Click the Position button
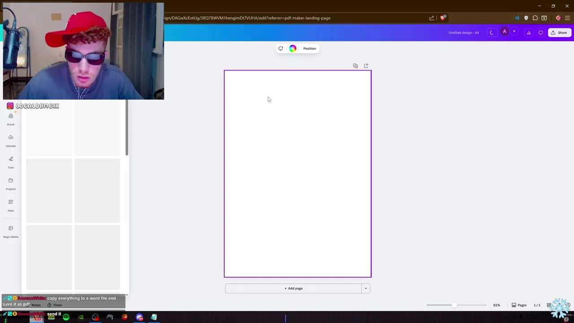574x323 pixels. point(309,48)
